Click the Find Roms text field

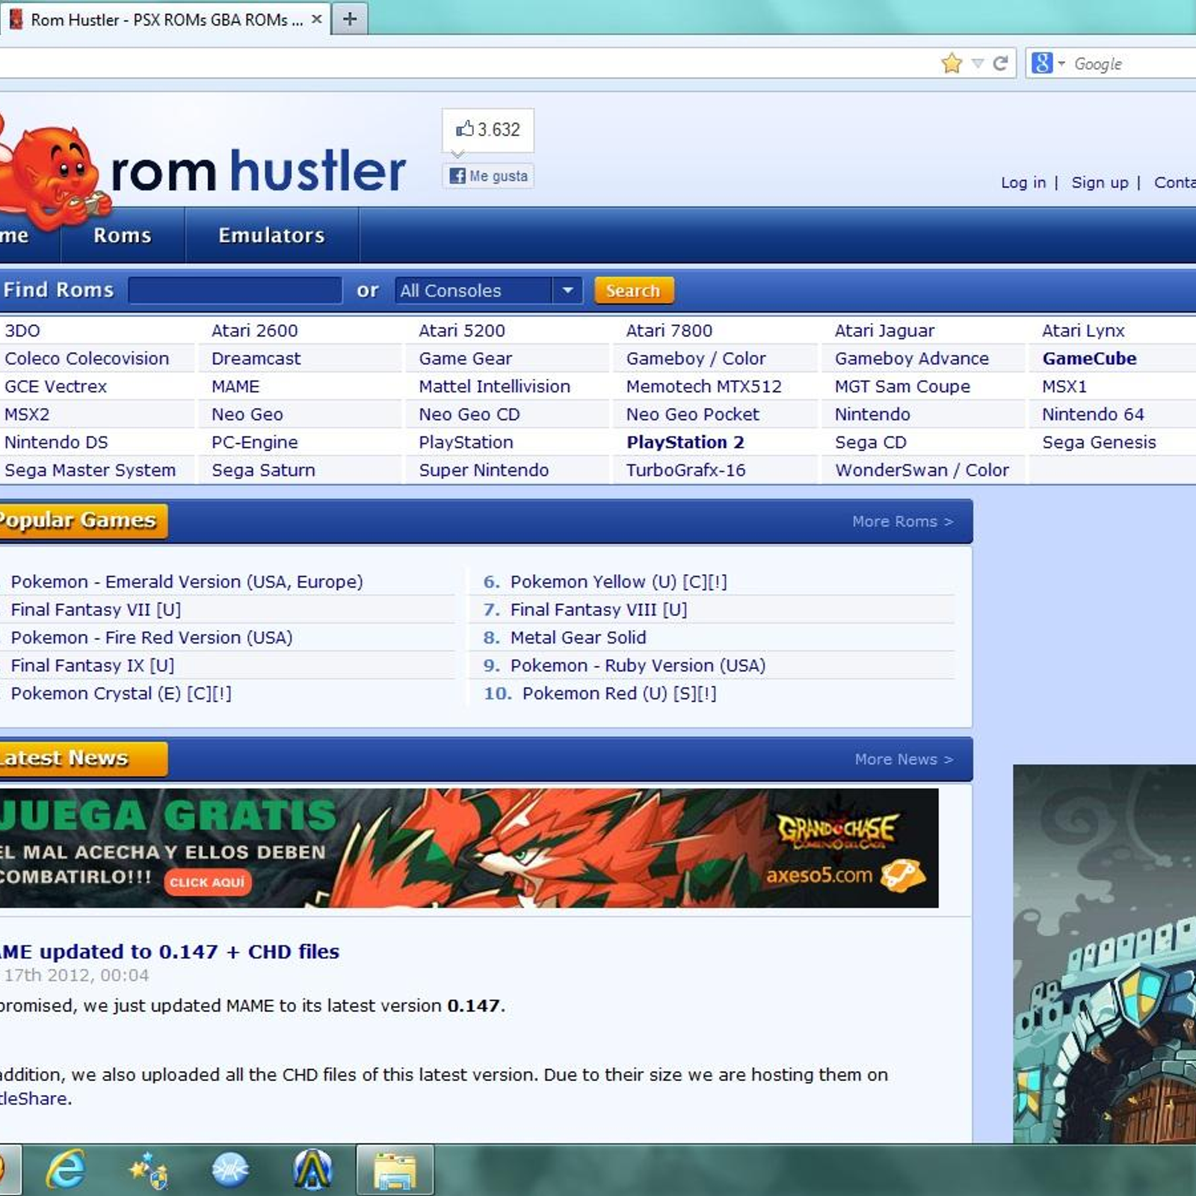[235, 290]
